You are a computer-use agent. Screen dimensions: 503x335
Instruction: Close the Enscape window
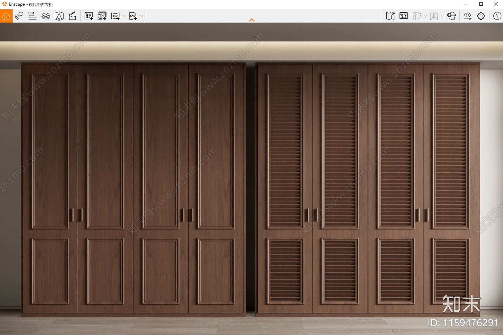point(496,4)
